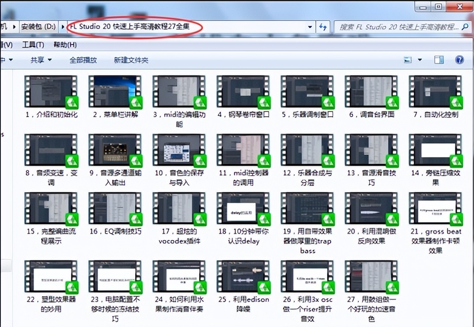
Task: Open the help question mark icon
Action: (x=459, y=59)
